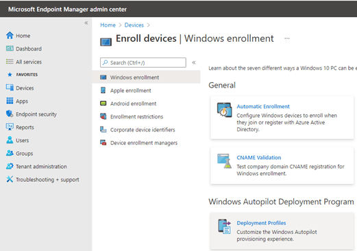Click the Home house icon in sidebar

(10, 36)
